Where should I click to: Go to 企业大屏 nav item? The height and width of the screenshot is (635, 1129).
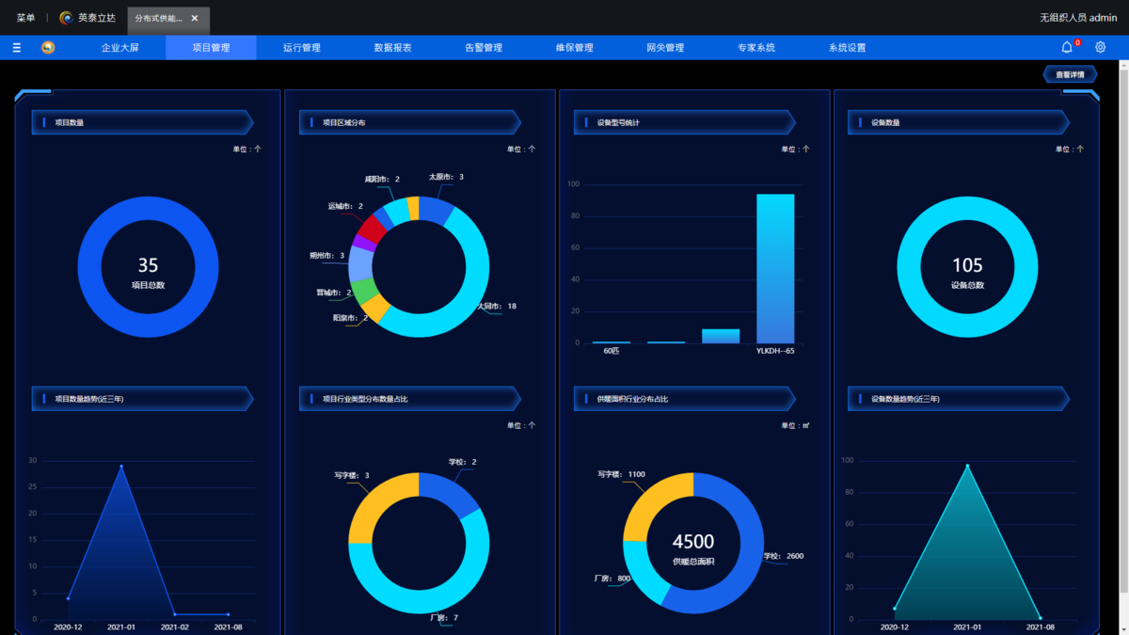[x=119, y=48]
